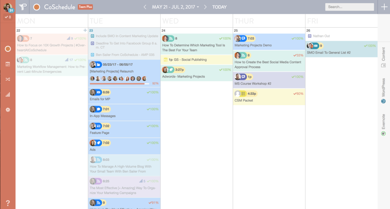Click the TODAY button
This screenshot has width=390, height=209.
pos(219,7)
